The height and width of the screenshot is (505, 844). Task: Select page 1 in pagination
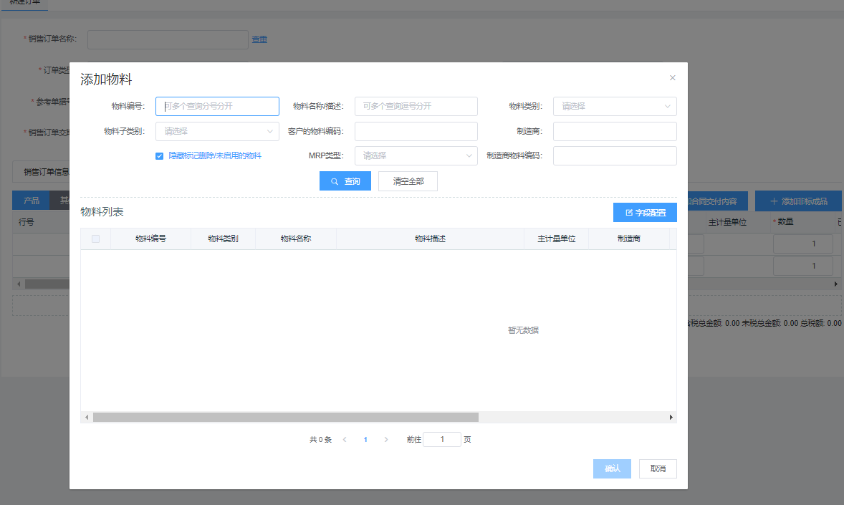point(365,440)
